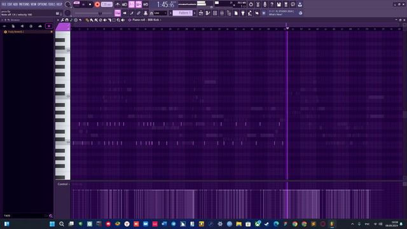Click the taskbar search magnifier icon

(62, 224)
